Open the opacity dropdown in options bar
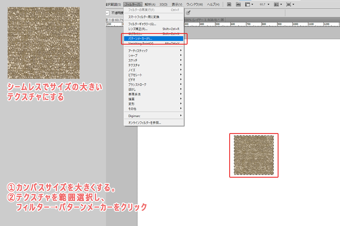The height and width of the screenshot is (226, 340). point(108,13)
